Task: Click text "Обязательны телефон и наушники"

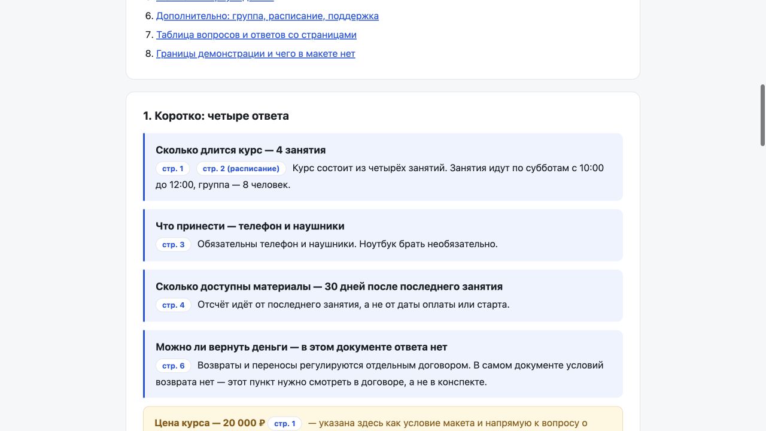Action: [x=276, y=244]
